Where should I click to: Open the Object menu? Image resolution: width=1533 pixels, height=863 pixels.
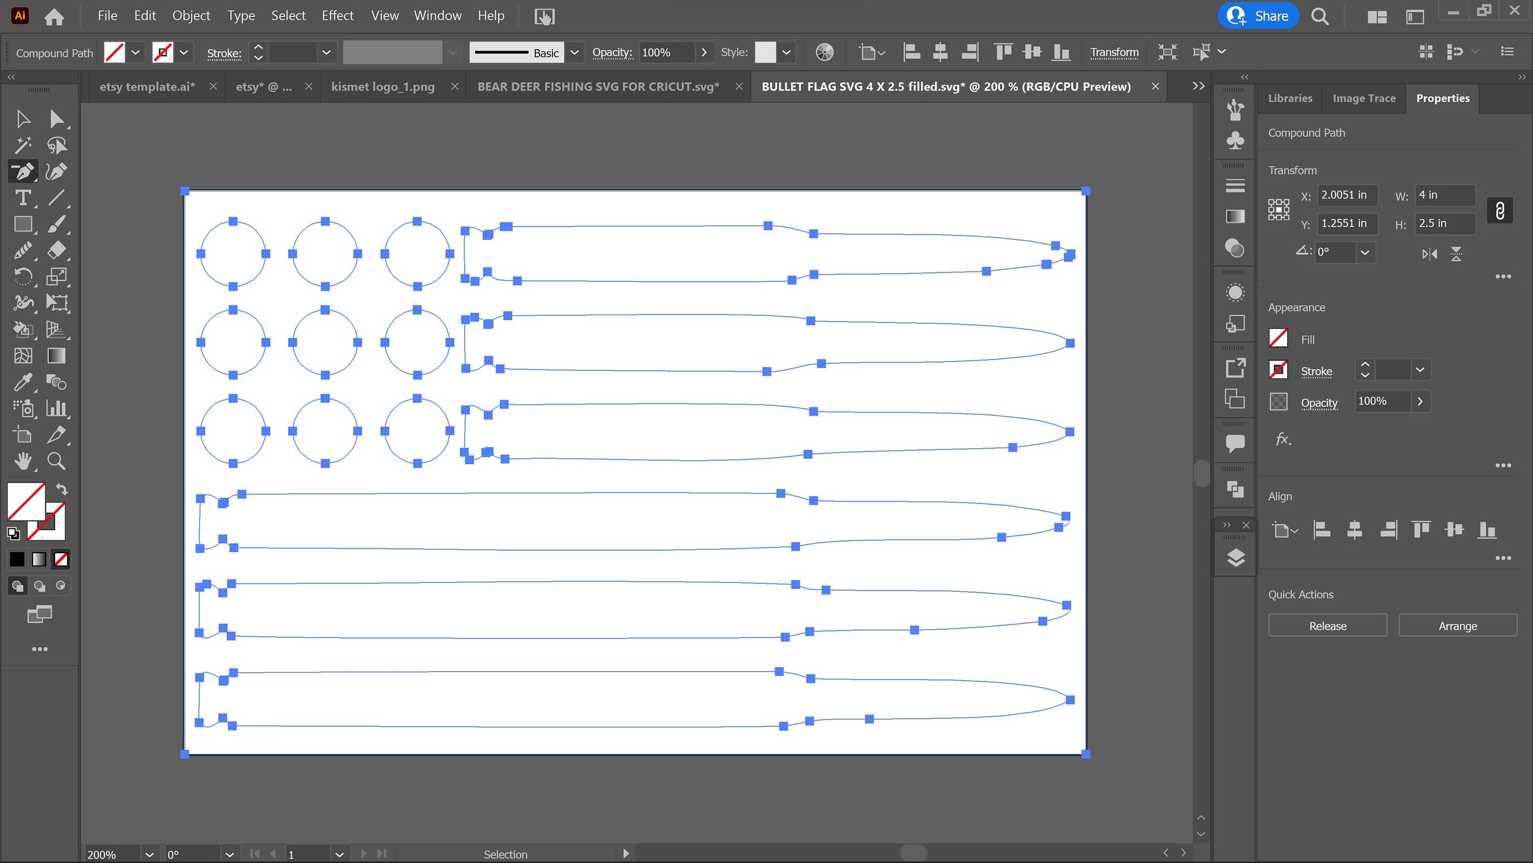(x=191, y=16)
